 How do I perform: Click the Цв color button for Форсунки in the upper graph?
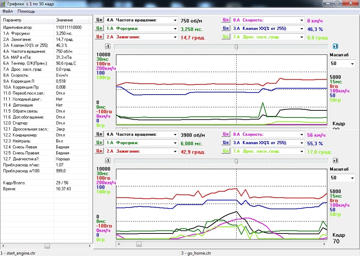tap(99, 28)
